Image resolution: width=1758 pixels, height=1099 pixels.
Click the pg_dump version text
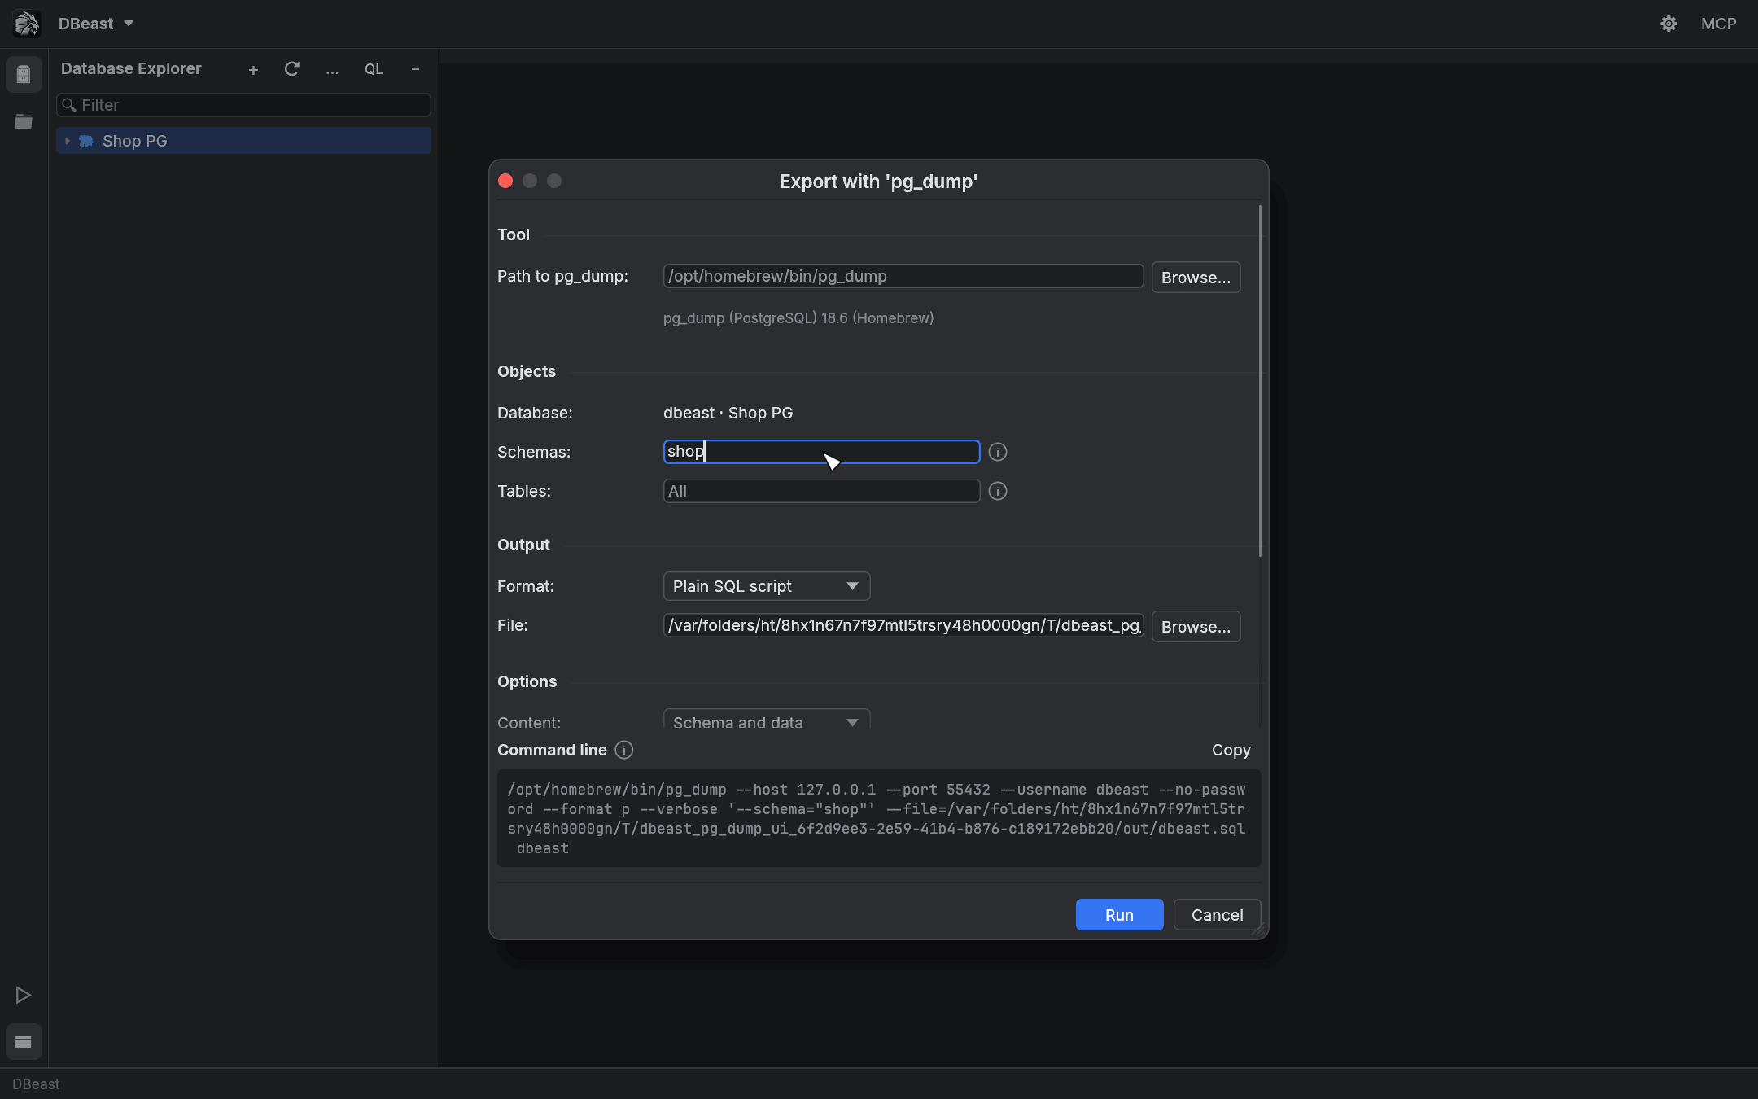pyautogui.click(x=798, y=318)
